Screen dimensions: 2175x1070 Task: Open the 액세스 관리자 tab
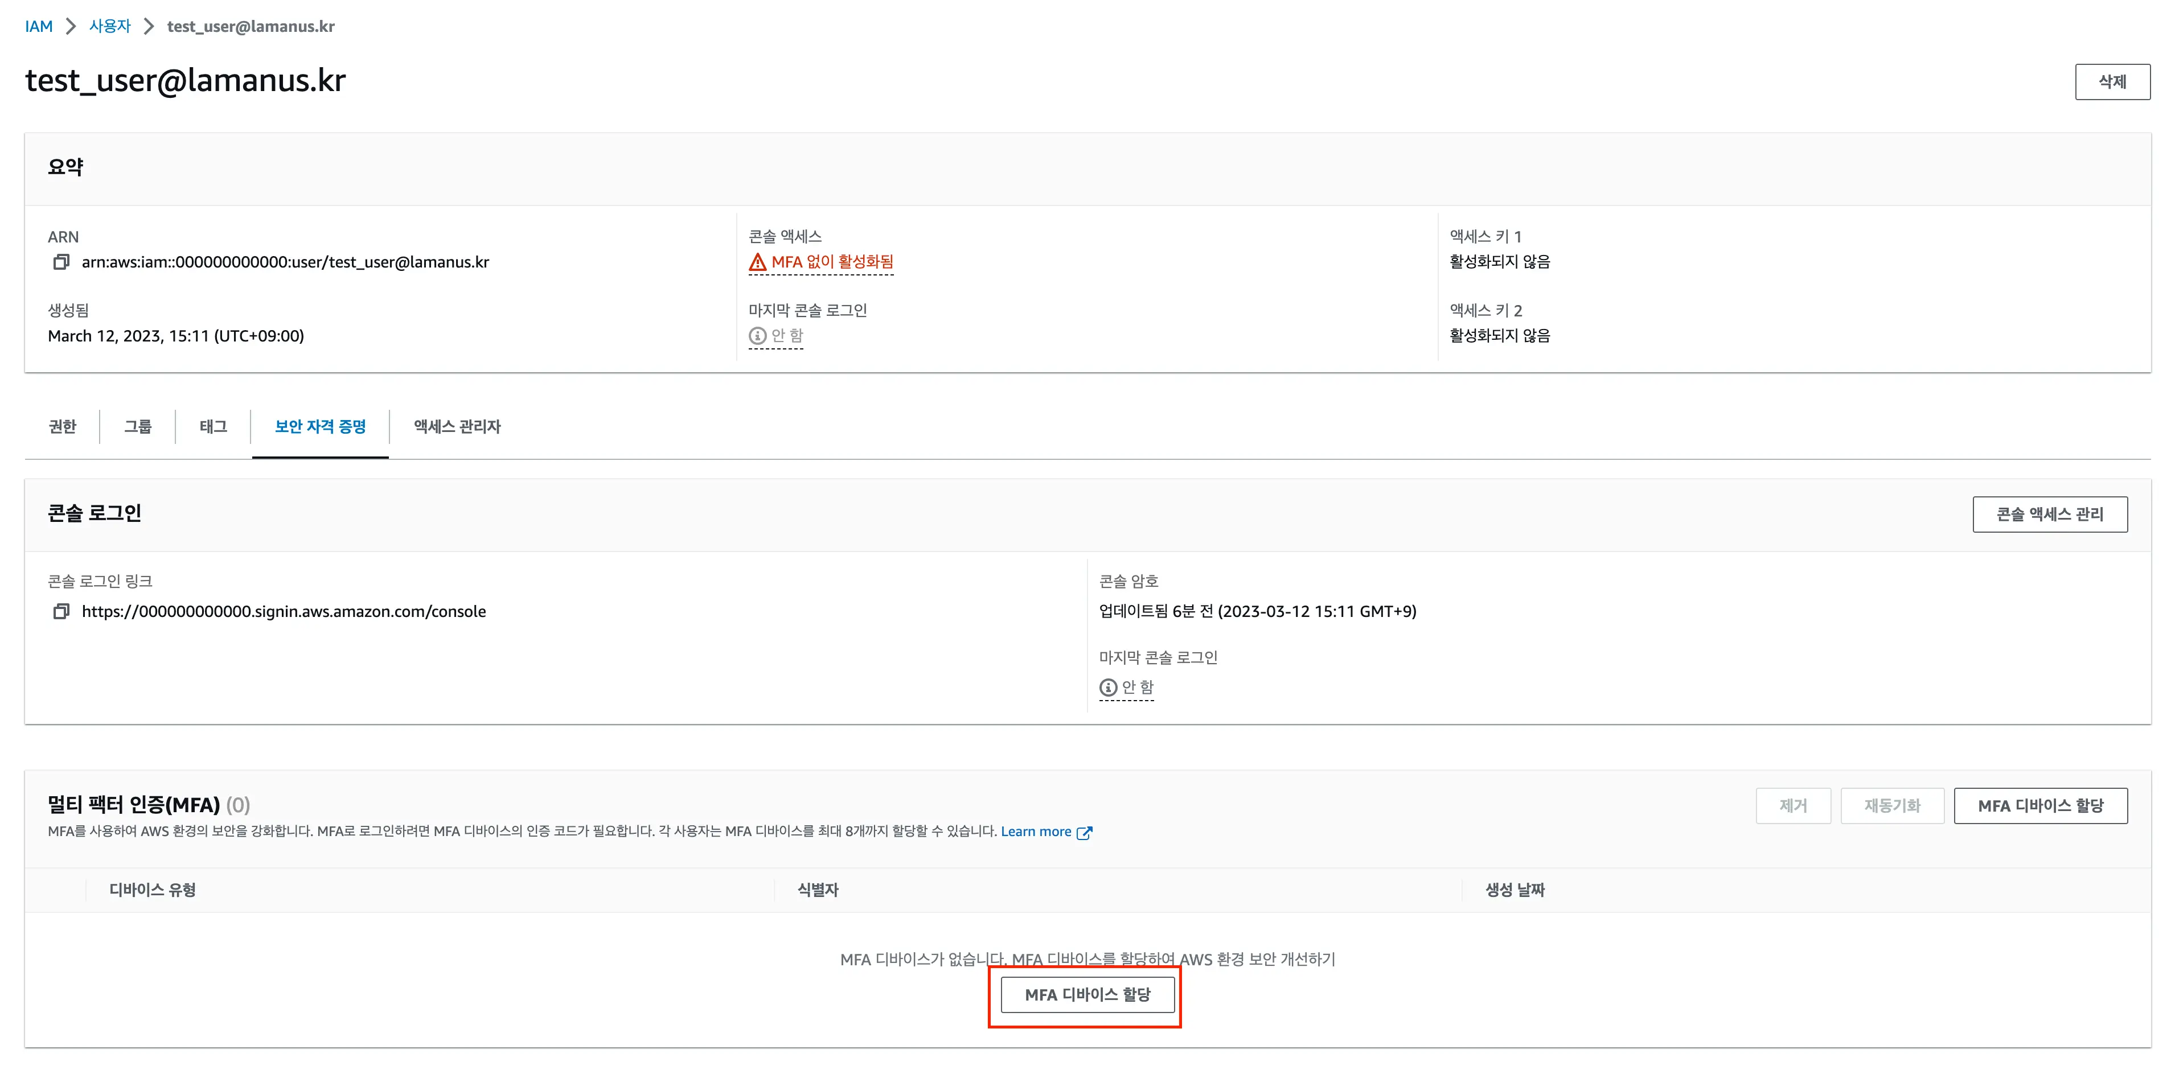point(457,426)
